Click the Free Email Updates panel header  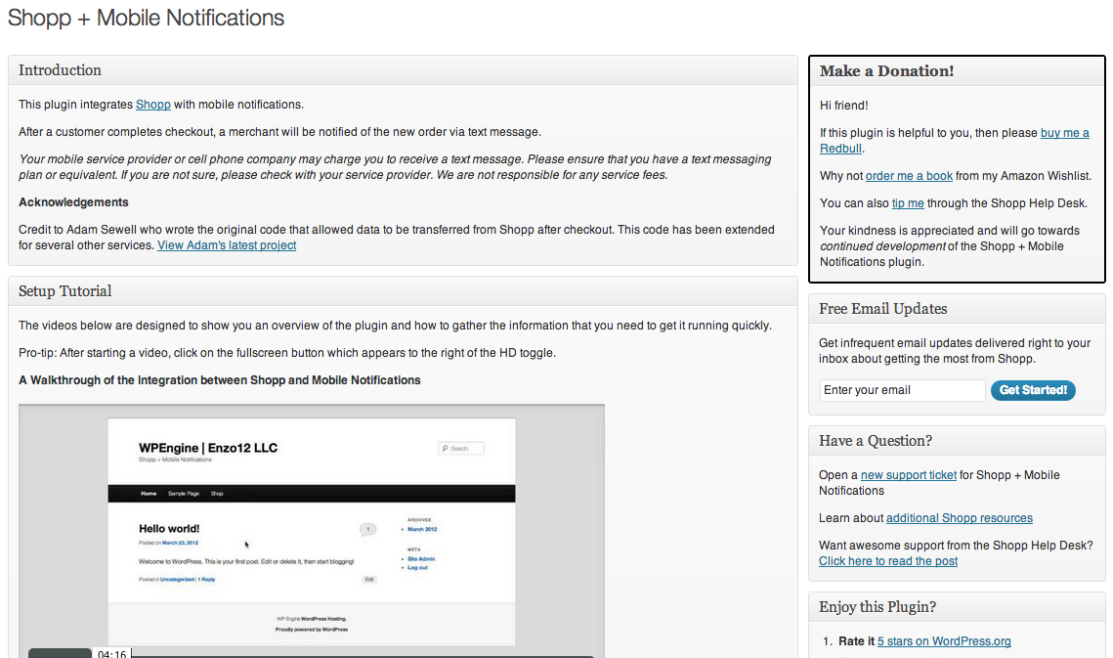(x=957, y=309)
